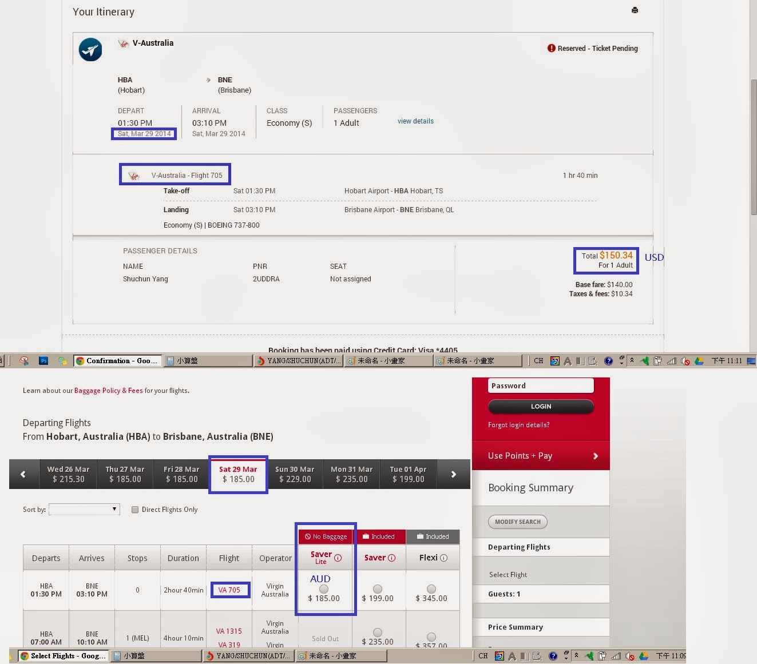This screenshot has width=757, height=664.
Task: Click the LOGIN button
Action: click(x=541, y=406)
